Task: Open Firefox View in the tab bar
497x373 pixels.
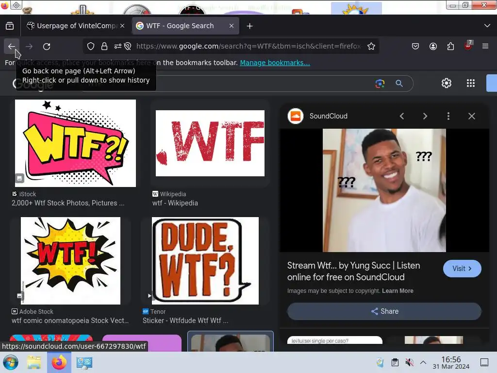Action: point(10,26)
